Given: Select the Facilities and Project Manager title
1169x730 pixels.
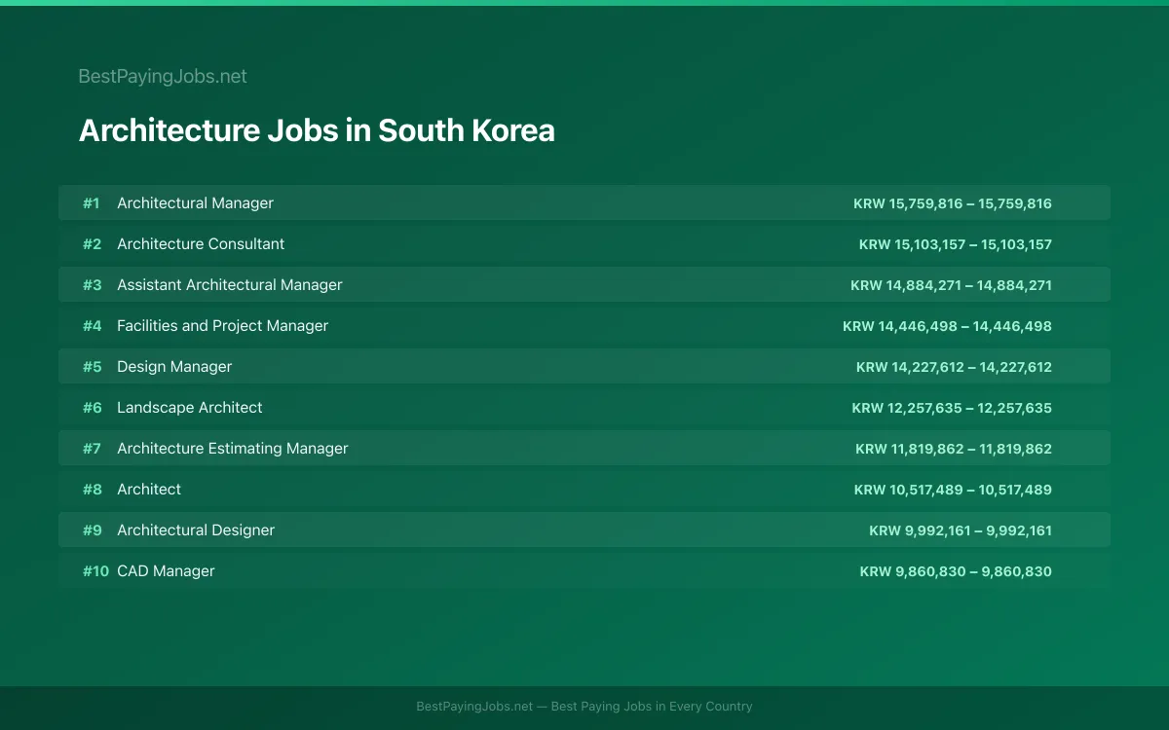Looking at the screenshot, I should 222,325.
